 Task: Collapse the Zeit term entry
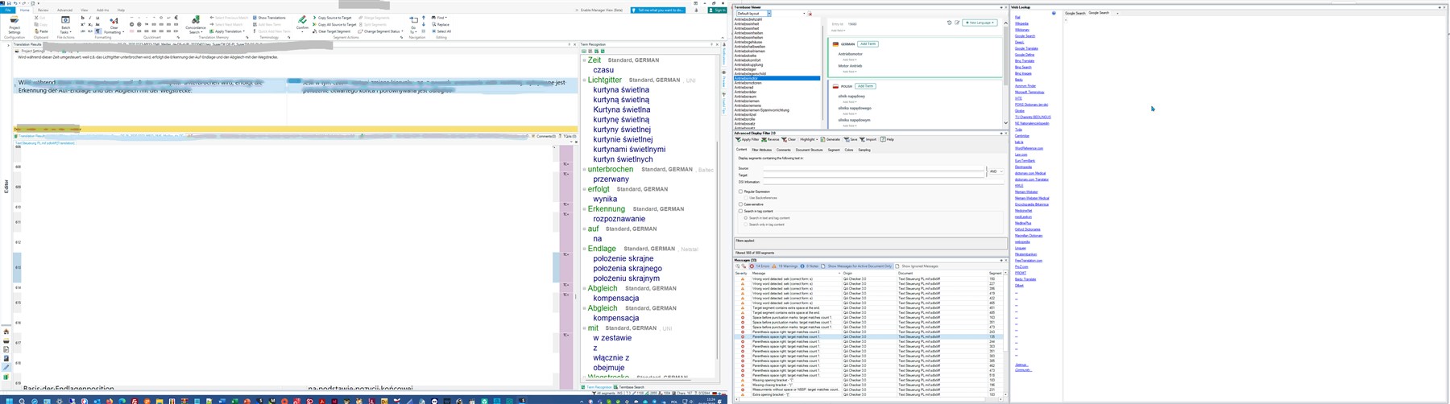click(585, 60)
